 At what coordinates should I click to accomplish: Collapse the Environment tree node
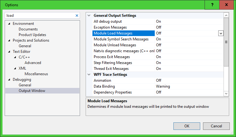[9, 24]
